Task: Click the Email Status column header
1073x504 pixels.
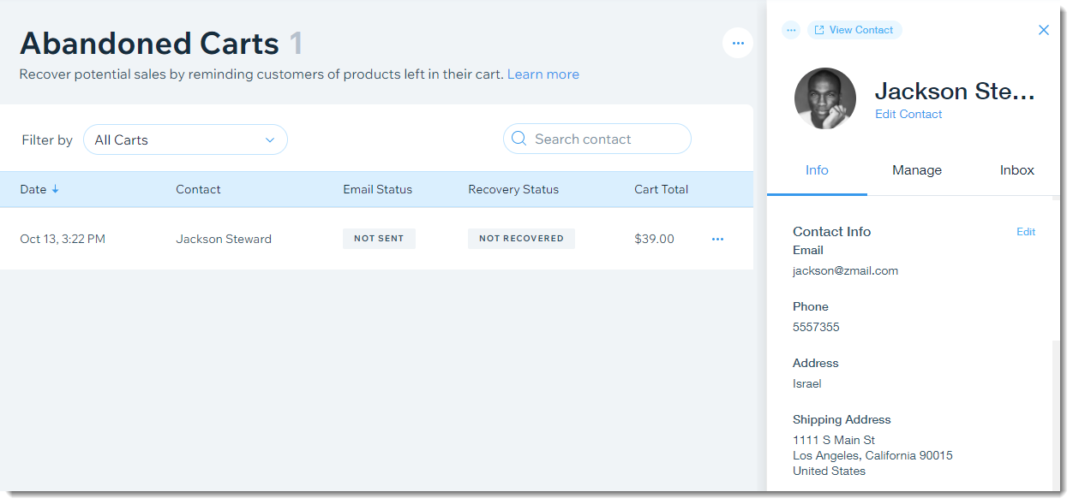Action: point(377,189)
